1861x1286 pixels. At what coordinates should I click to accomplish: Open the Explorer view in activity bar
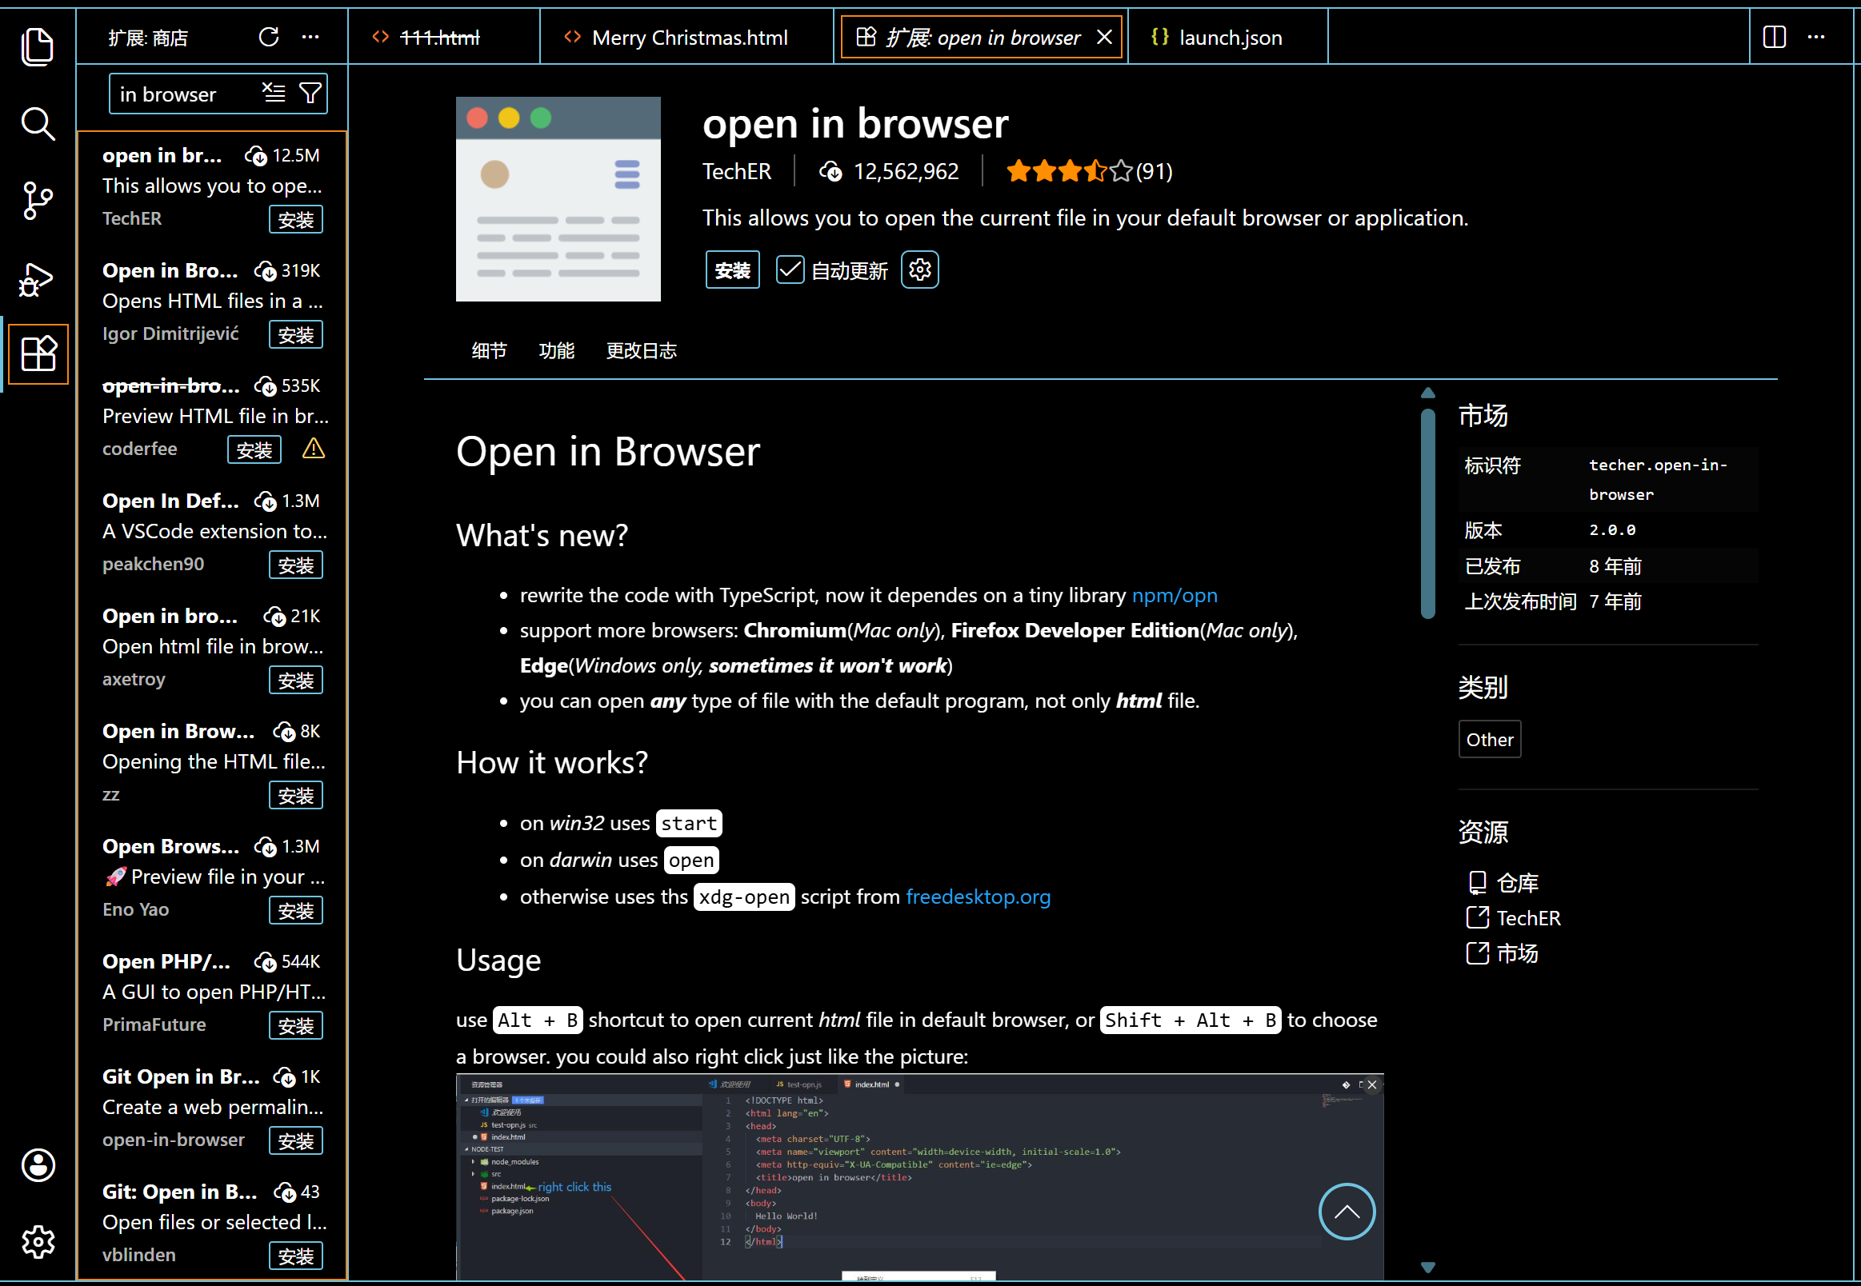(37, 46)
